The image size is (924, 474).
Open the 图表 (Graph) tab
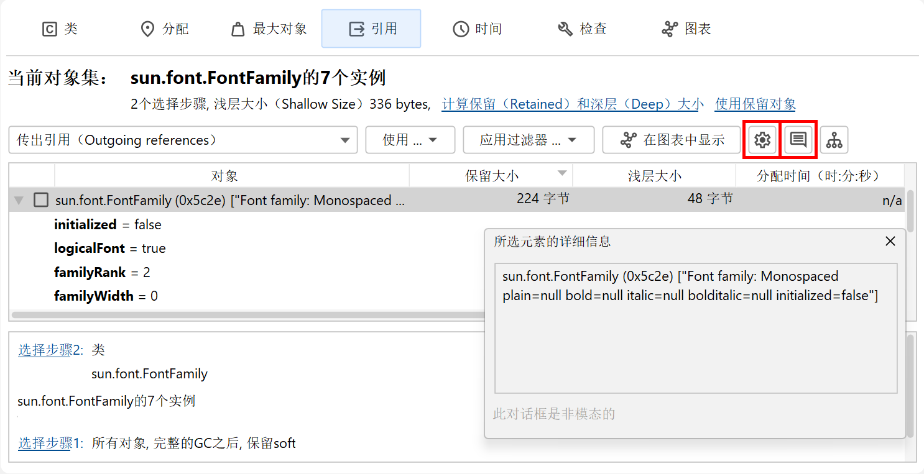pyautogui.click(x=686, y=29)
